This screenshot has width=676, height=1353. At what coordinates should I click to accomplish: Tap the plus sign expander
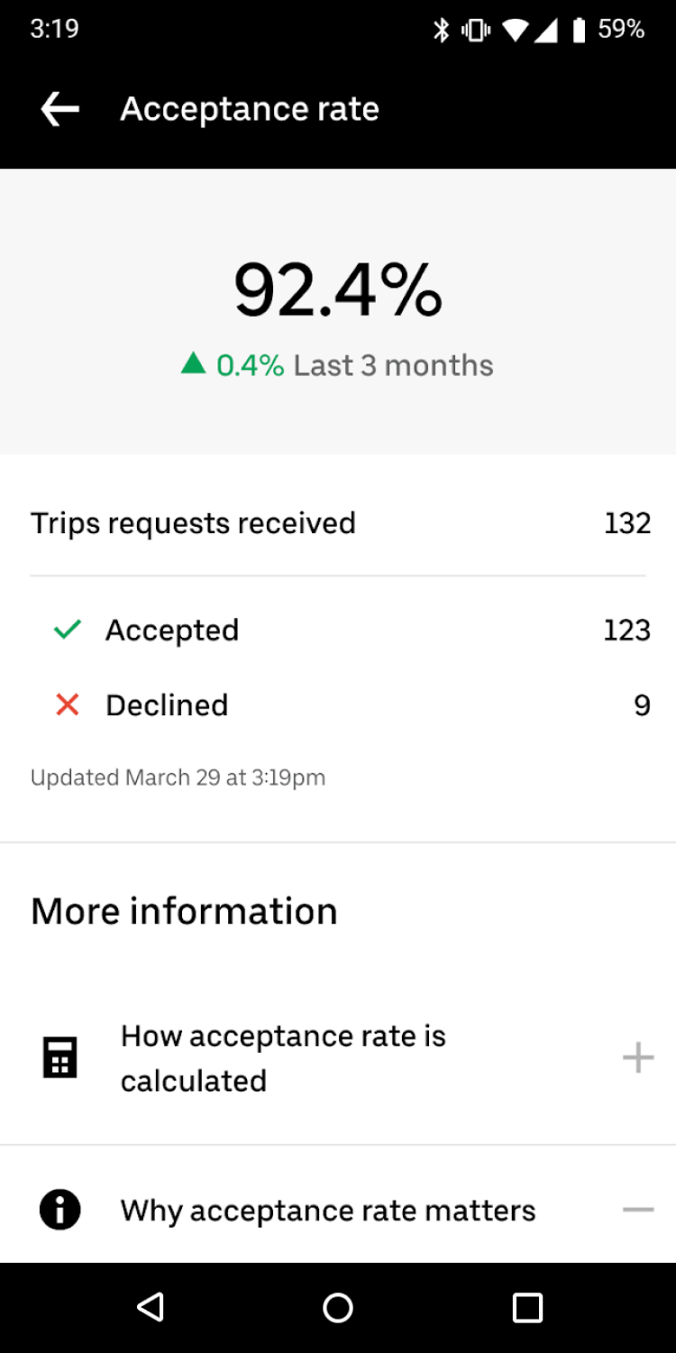point(638,1057)
